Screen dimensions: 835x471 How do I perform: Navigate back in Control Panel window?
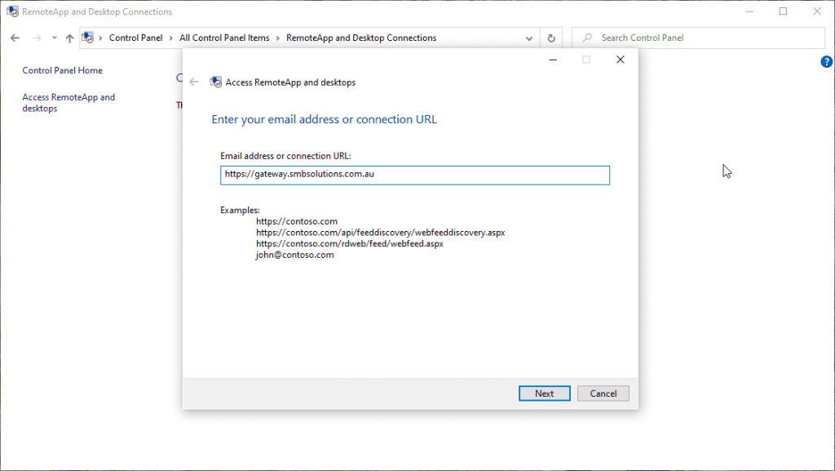(x=15, y=38)
